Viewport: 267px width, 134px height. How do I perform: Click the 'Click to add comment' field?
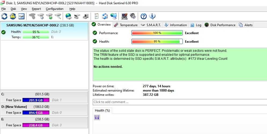point(180,102)
